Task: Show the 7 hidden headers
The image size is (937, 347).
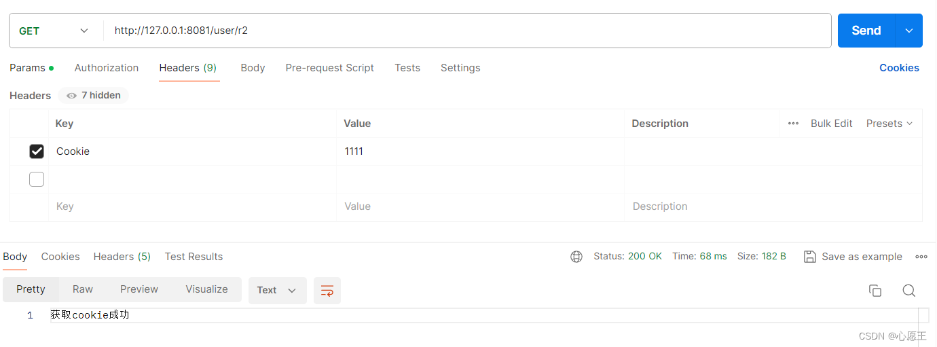Action: (94, 96)
